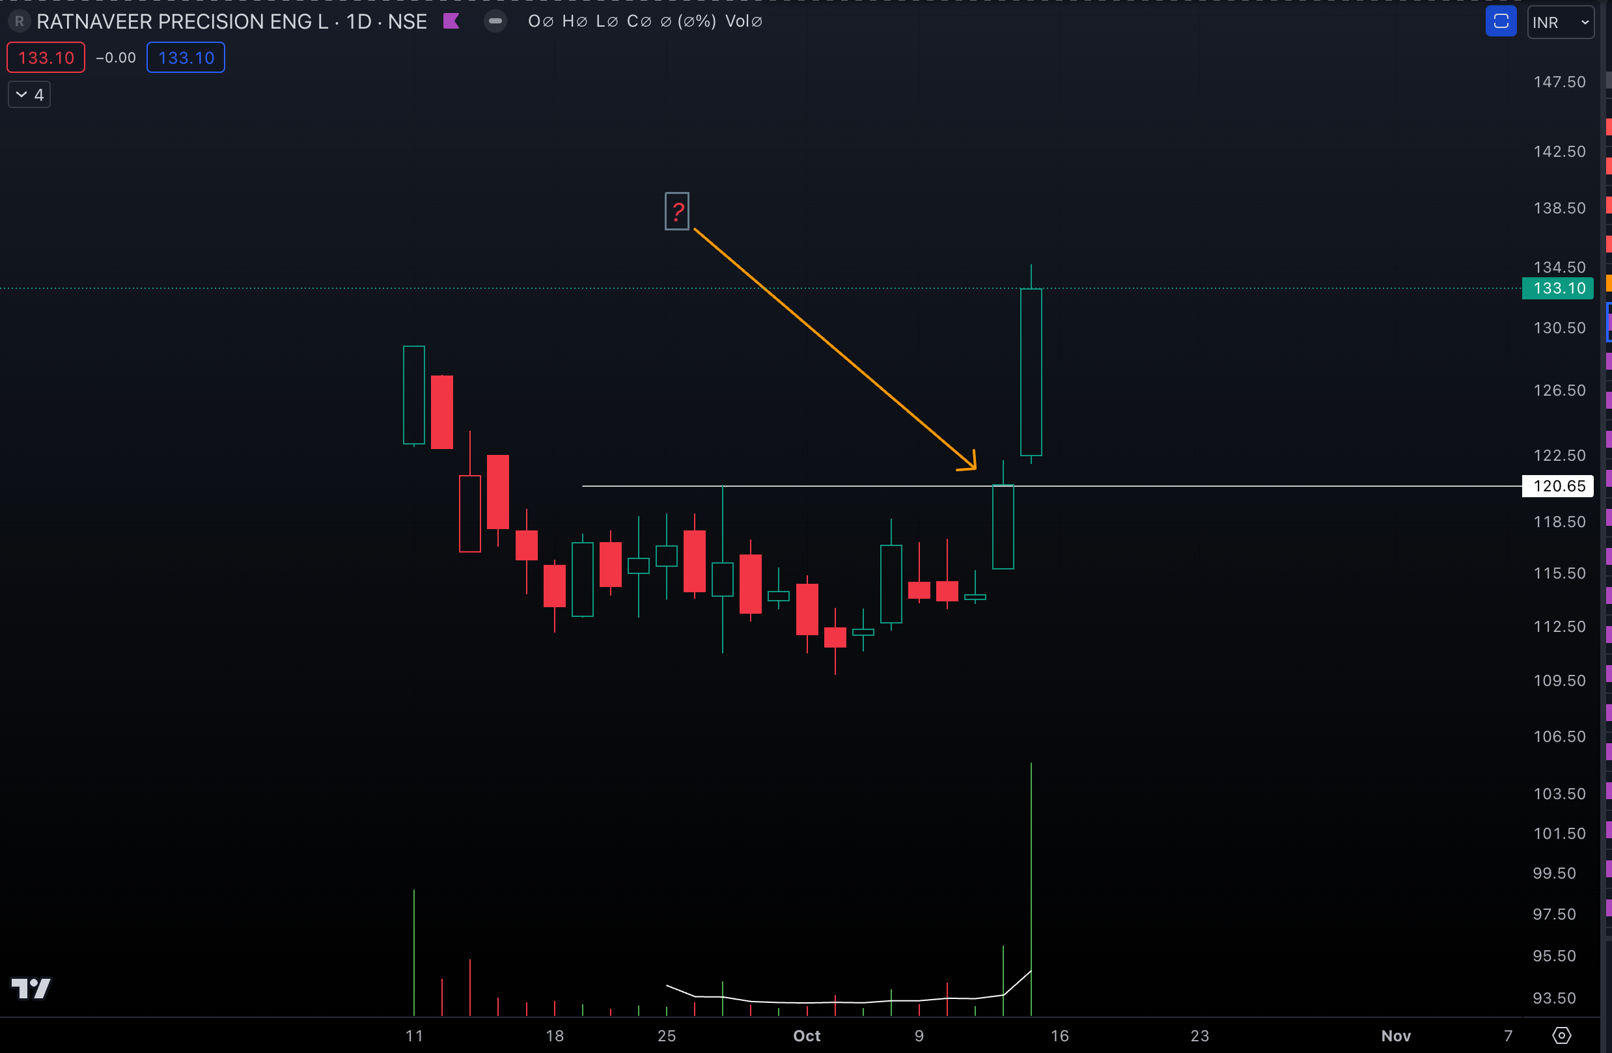1612x1053 pixels.
Task: Expand the collapsed indicators legend showing 4
Action: (x=29, y=95)
